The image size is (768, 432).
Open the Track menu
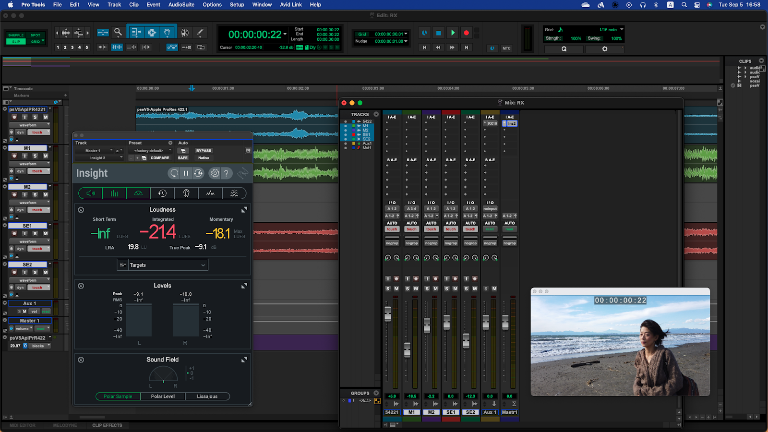[x=114, y=5]
